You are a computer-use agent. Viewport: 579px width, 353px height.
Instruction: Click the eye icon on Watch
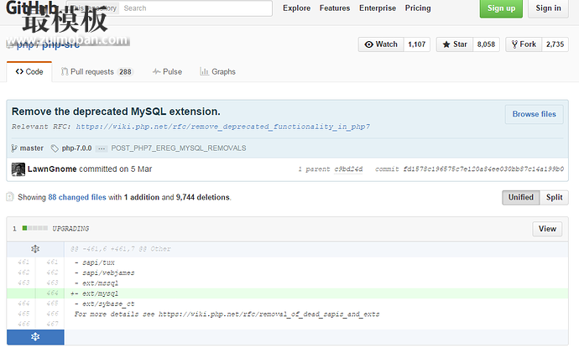point(368,44)
